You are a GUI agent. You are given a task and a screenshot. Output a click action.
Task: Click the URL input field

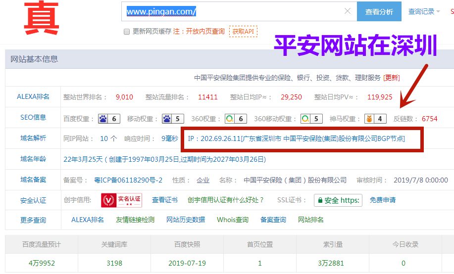pyautogui.click(x=233, y=11)
